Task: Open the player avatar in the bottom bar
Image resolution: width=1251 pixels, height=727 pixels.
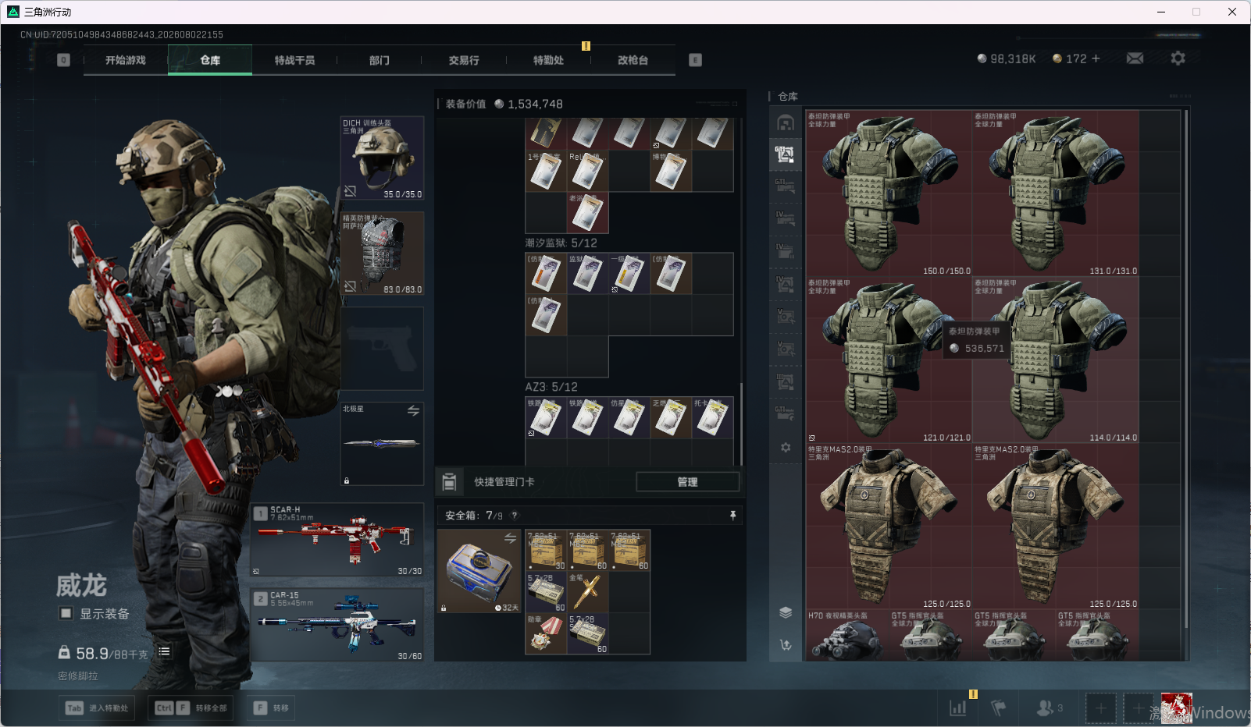Action: click(x=1176, y=708)
